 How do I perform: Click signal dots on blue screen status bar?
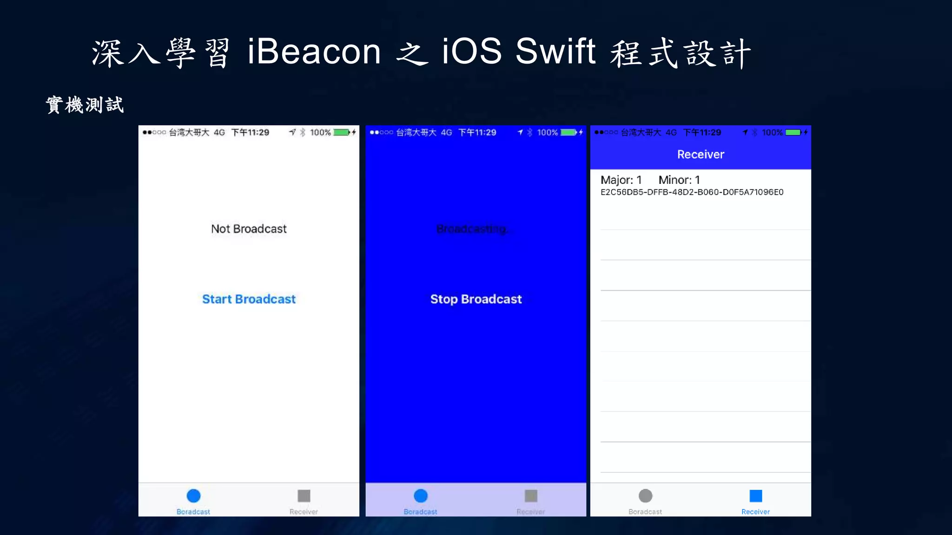381,132
